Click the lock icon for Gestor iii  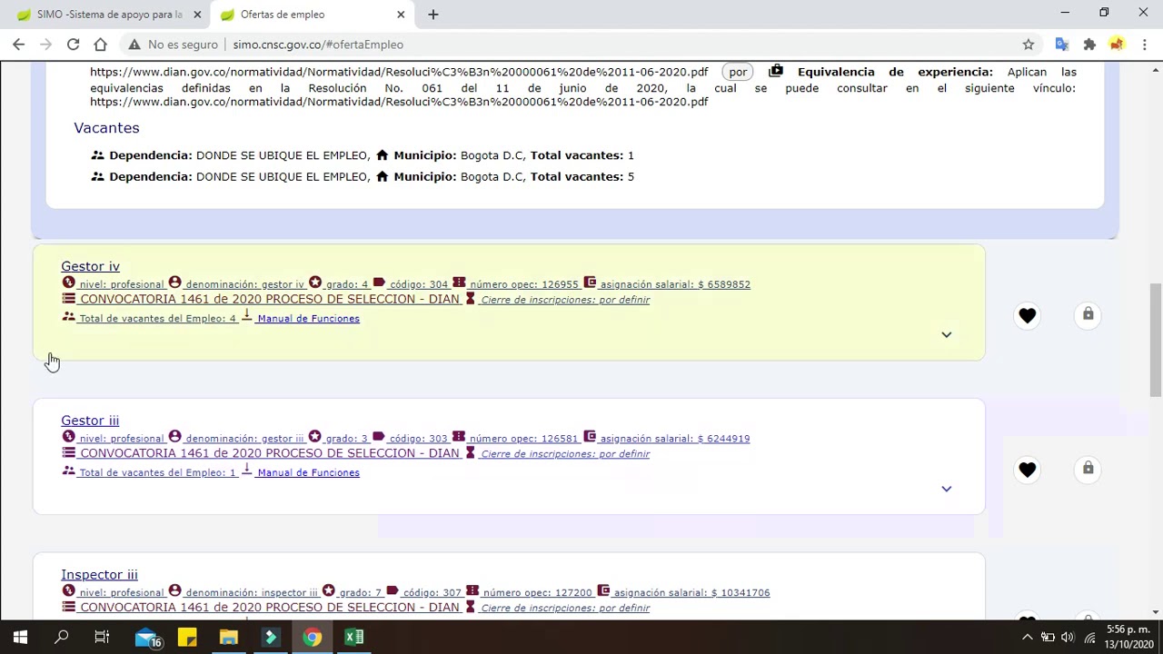(x=1088, y=469)
